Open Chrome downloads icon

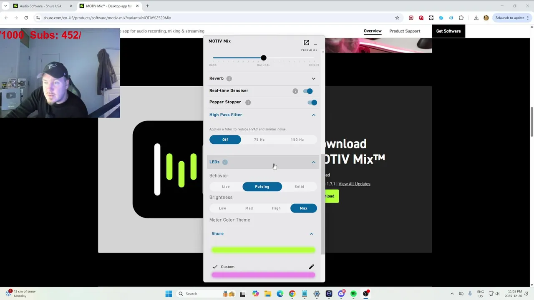tap(476, 18)
